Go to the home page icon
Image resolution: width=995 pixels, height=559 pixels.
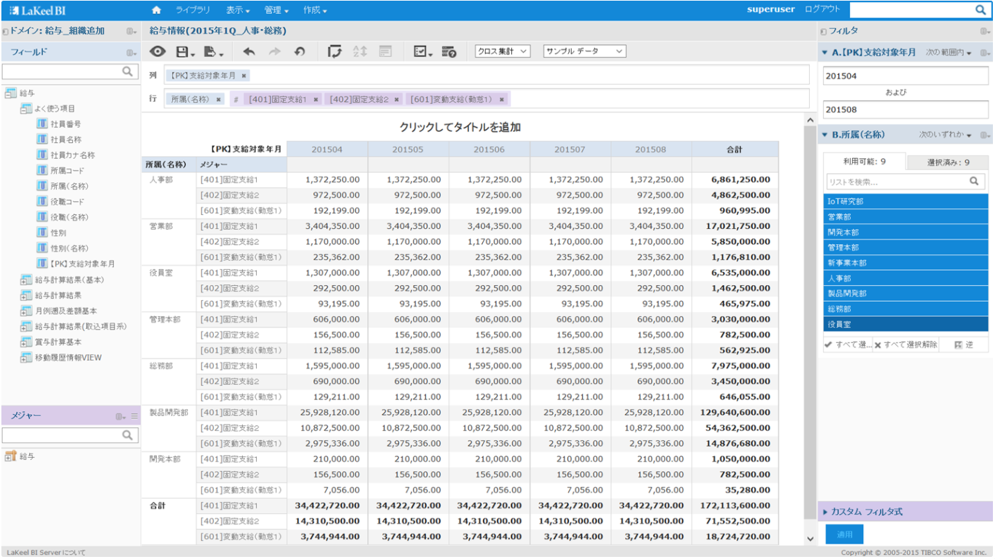pos(156,10)
